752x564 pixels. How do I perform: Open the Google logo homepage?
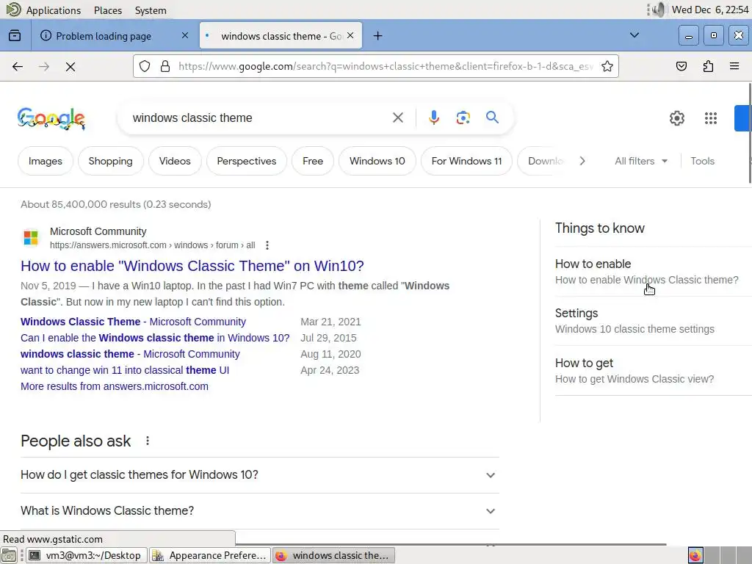pos(51,118)
